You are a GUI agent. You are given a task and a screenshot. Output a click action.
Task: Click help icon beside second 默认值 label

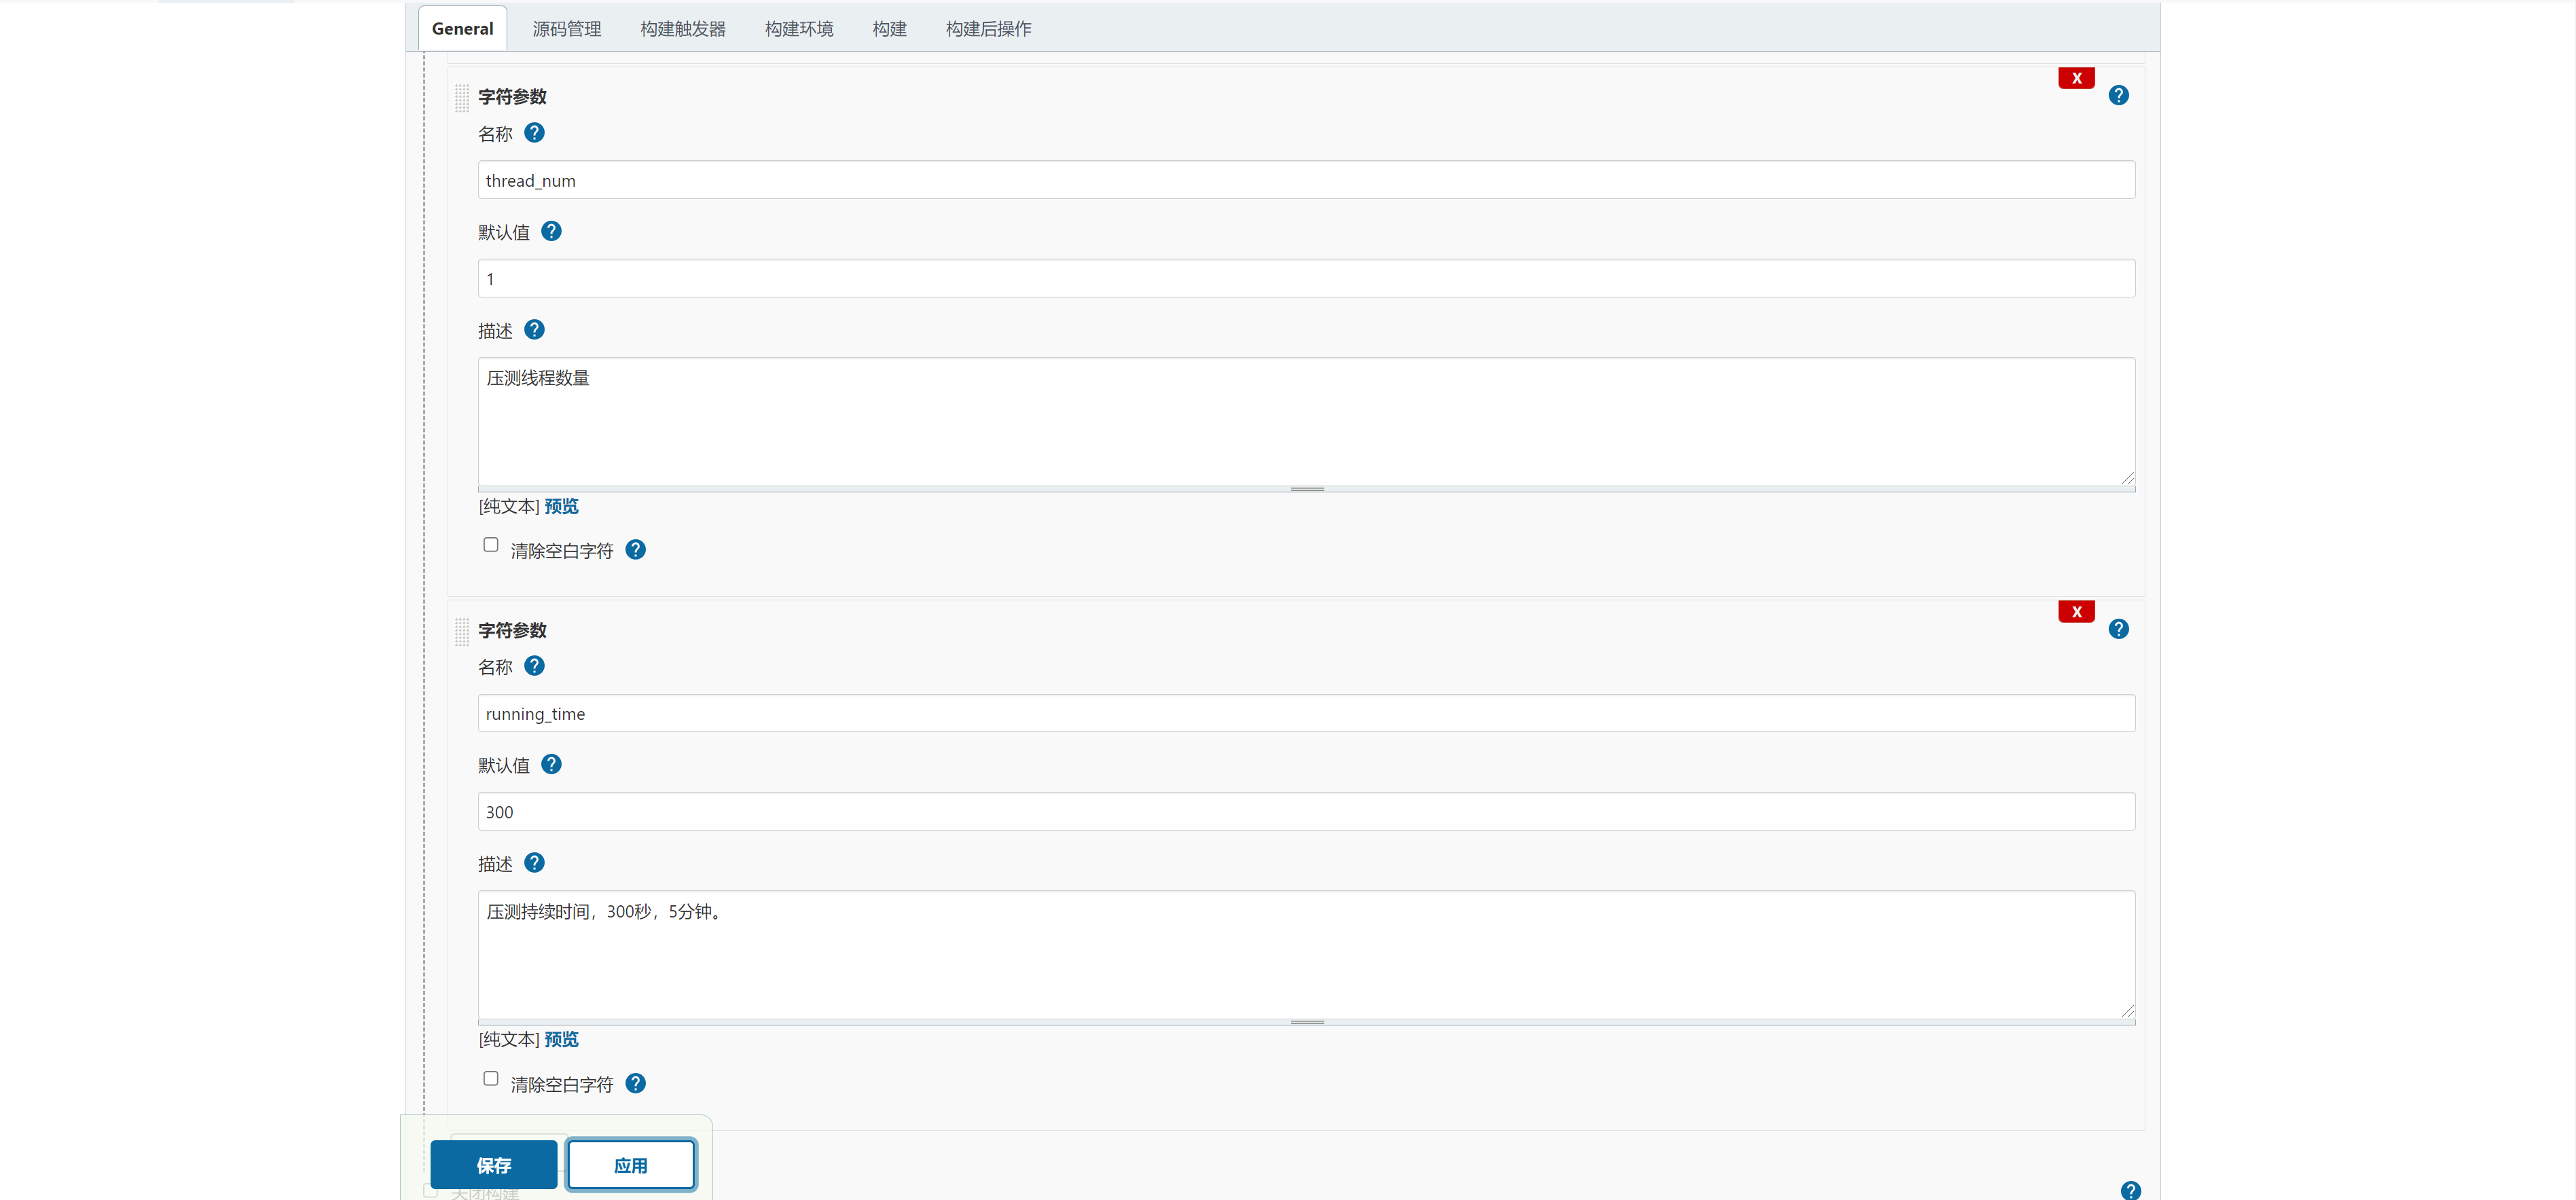tap(551, 764)
